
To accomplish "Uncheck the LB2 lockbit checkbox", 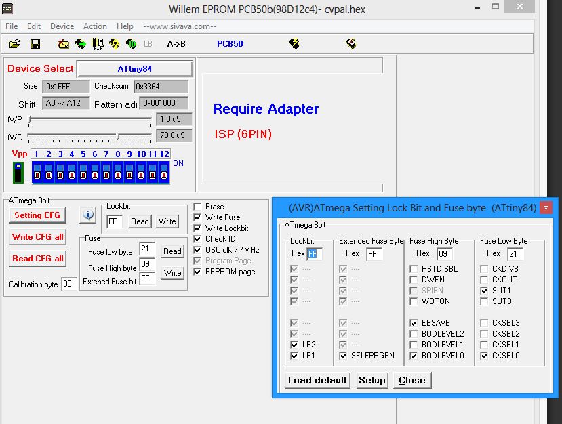I will click(x=294, y=345).
